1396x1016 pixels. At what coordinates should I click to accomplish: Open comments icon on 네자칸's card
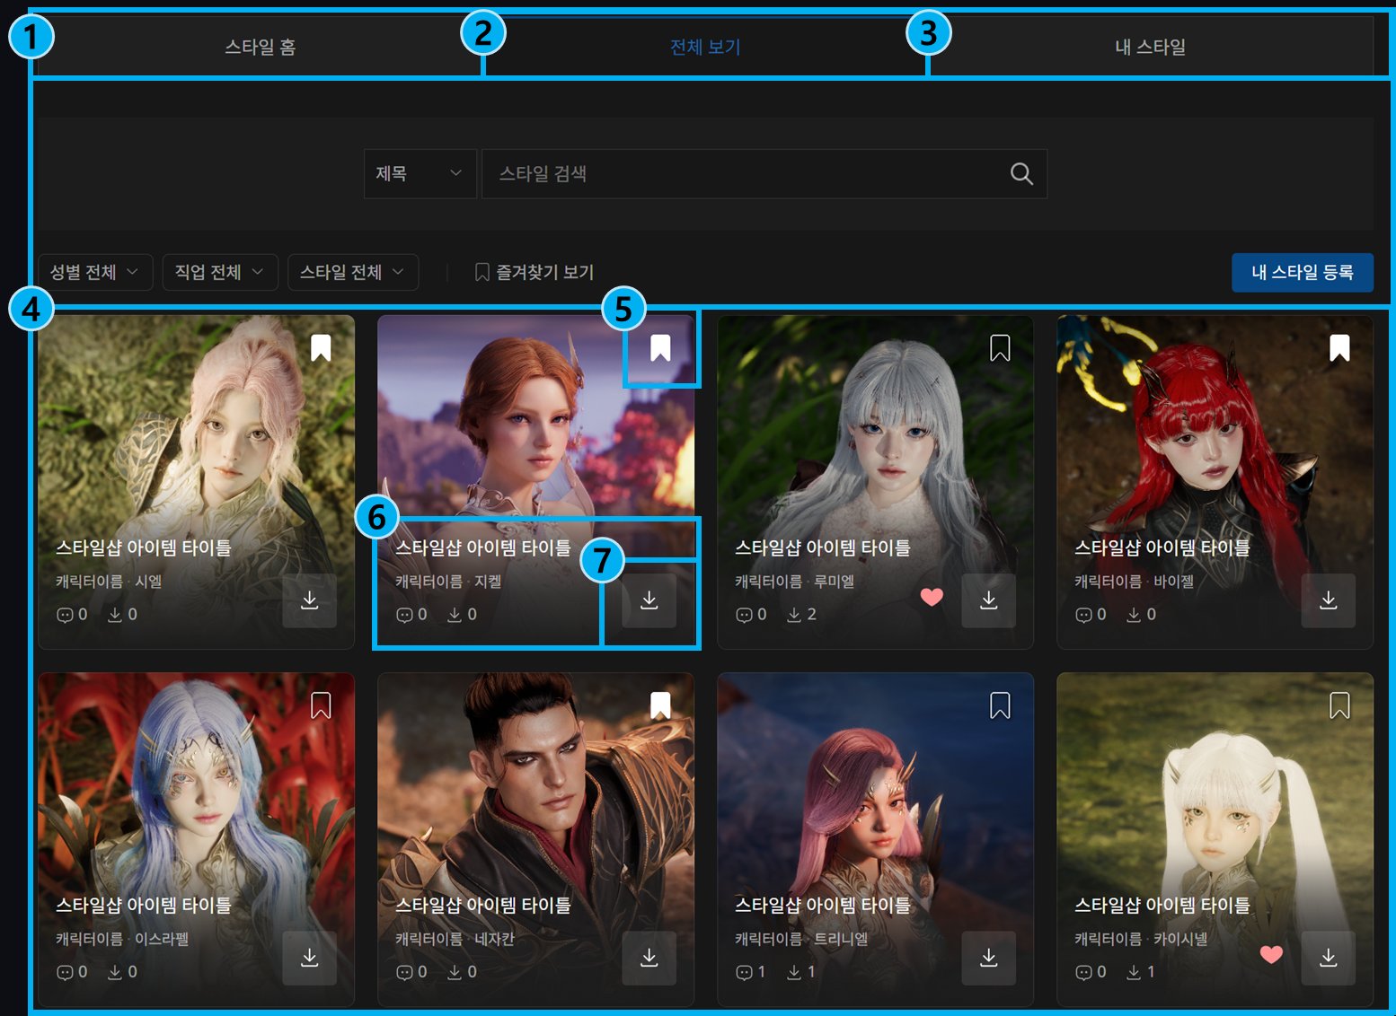404,972
